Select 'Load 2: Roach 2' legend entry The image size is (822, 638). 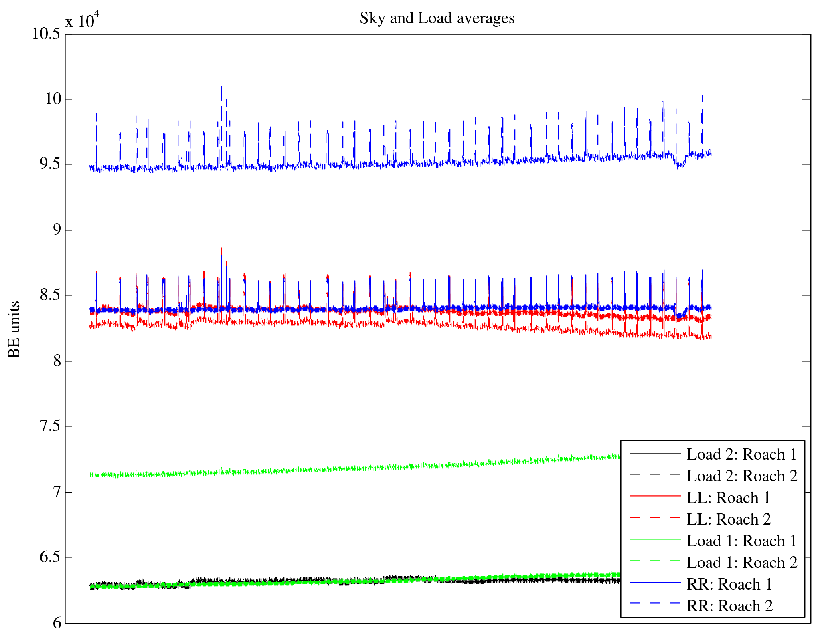coord(742,476)
